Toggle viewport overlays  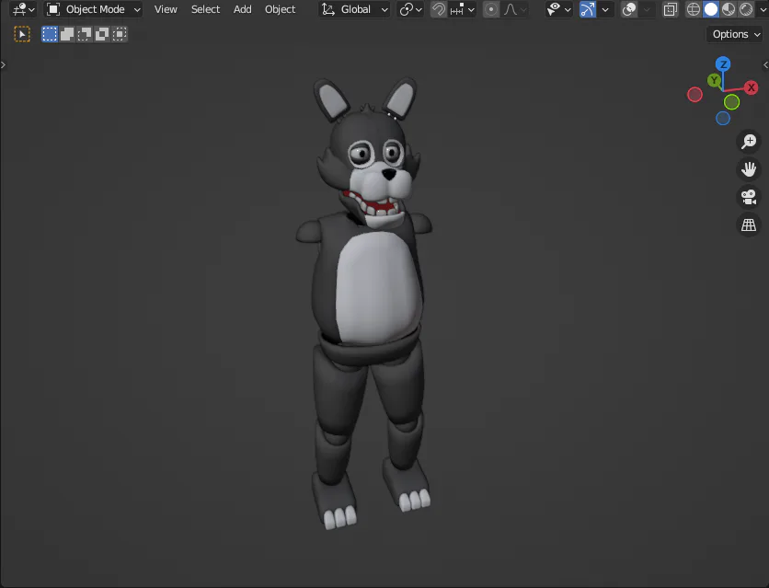point(629,9)
